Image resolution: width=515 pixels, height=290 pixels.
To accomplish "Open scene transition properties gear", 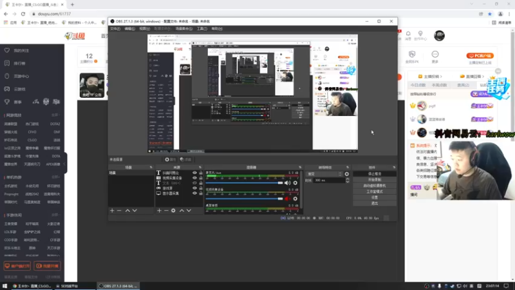I will [347, 174].
